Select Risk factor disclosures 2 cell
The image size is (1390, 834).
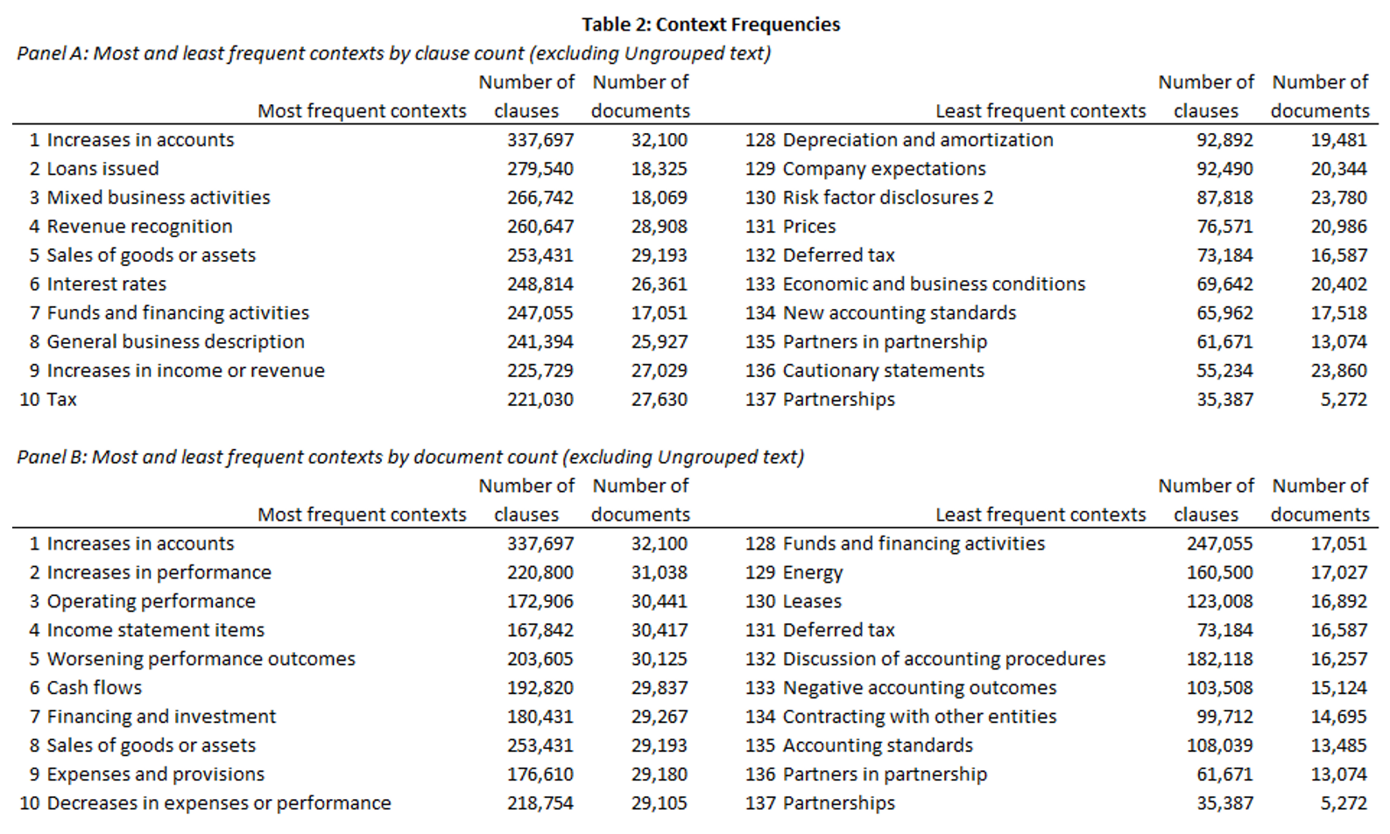pos(888,198)
